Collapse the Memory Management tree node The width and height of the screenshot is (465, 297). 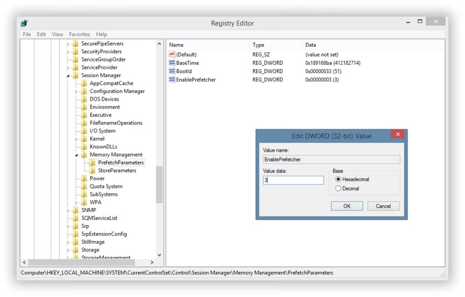[76, 155]
